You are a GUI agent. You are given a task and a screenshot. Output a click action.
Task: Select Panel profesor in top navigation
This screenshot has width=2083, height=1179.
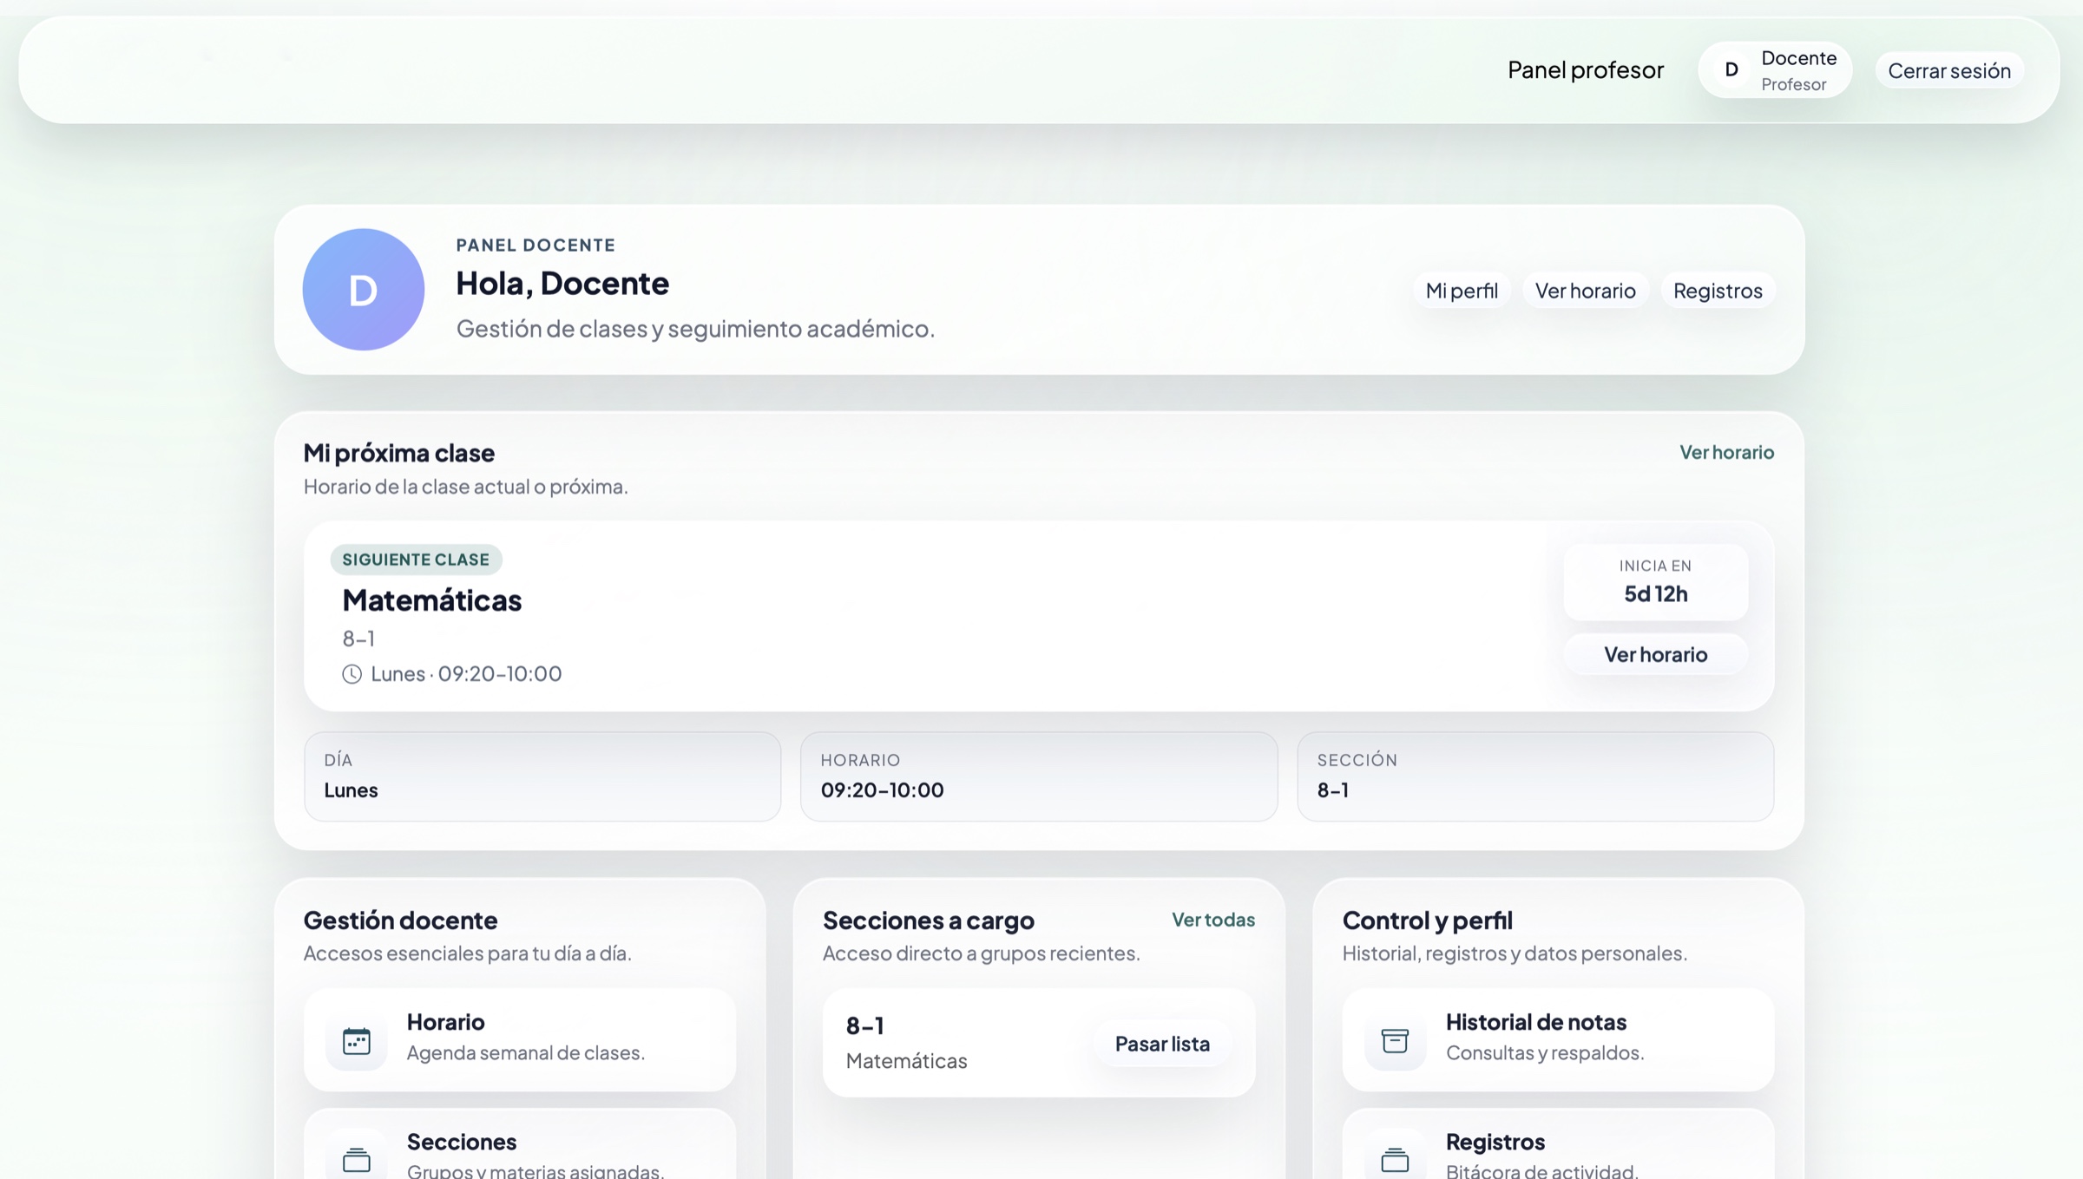coord(1585,69)
